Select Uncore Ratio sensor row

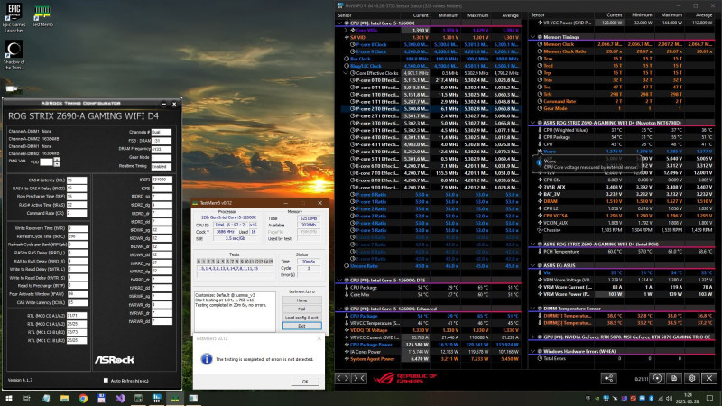coord(430,265)
